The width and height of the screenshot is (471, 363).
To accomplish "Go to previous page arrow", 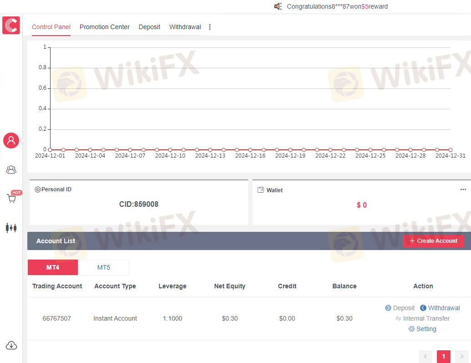I will point(425,356).
